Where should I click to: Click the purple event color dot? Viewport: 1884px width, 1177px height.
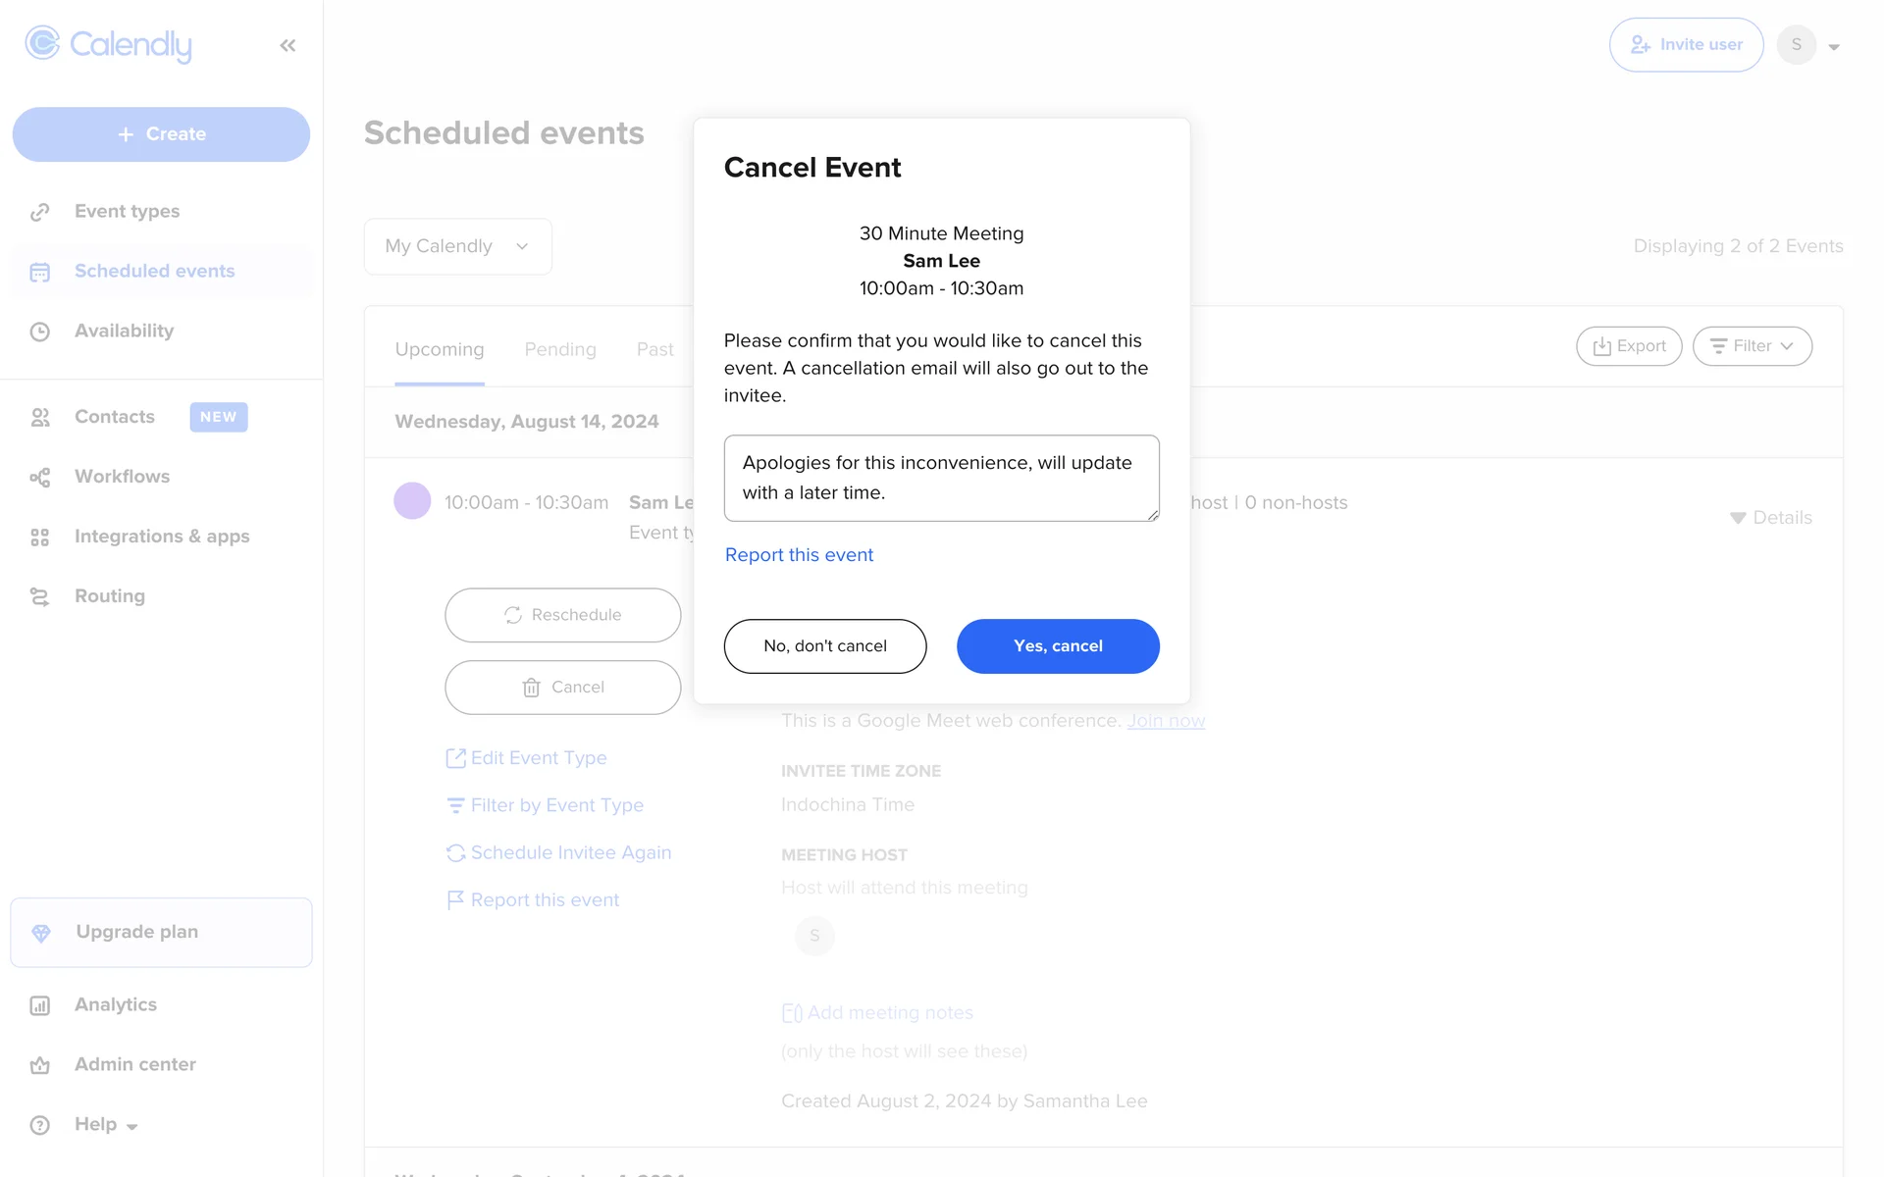(412, 501)
